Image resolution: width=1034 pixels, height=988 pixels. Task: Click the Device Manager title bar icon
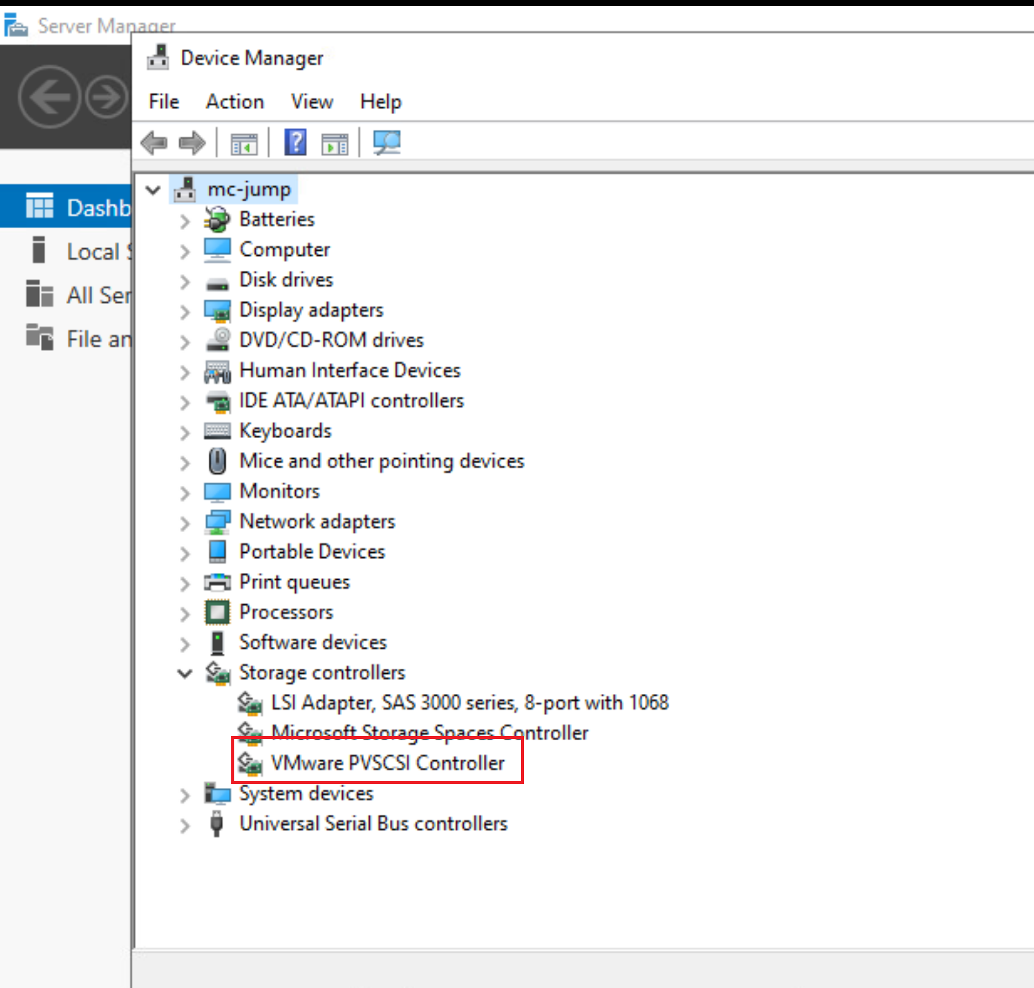click(158, 57)
